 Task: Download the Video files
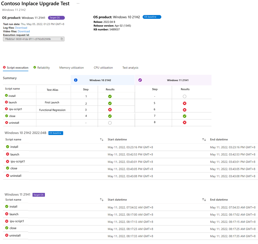24,32
